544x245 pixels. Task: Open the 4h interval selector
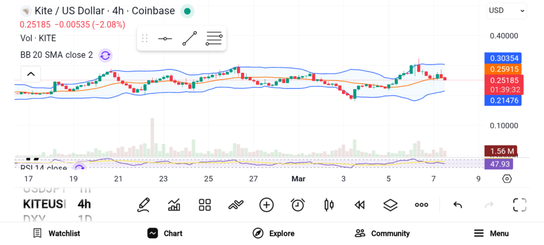pos(84,204)
